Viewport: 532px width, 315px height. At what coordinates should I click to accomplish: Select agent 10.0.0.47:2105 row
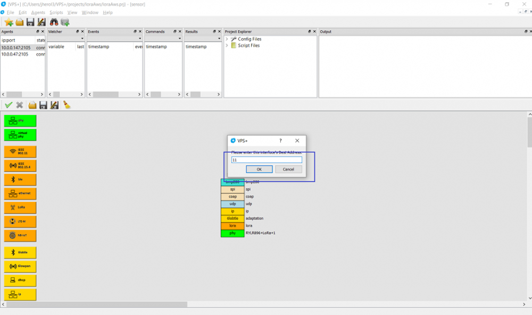pos(23,54)
